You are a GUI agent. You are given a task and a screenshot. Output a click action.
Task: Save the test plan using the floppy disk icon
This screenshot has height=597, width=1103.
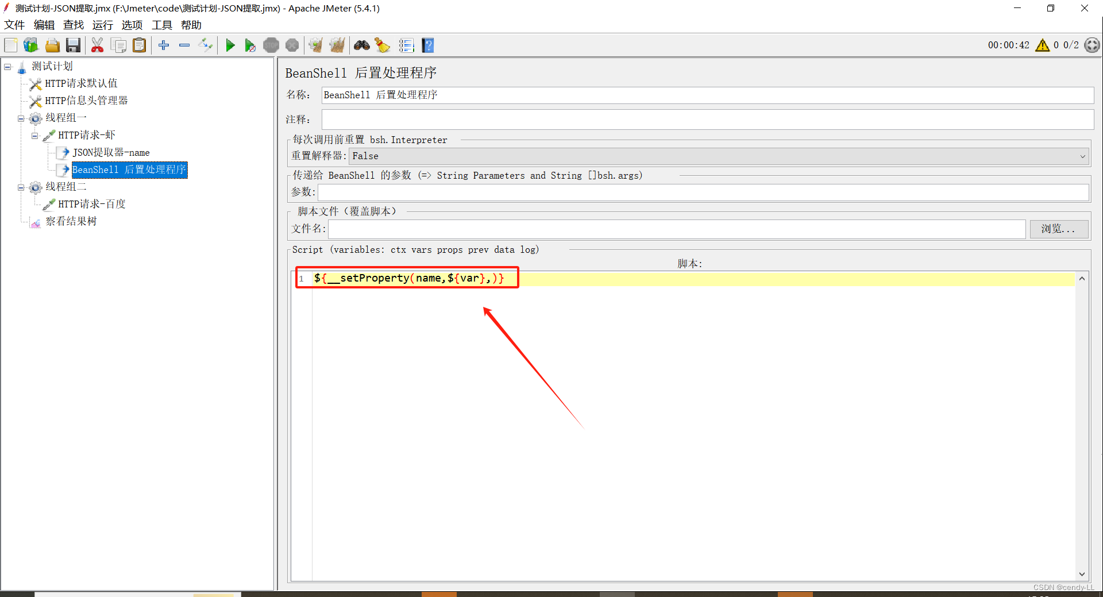(73, 45)
